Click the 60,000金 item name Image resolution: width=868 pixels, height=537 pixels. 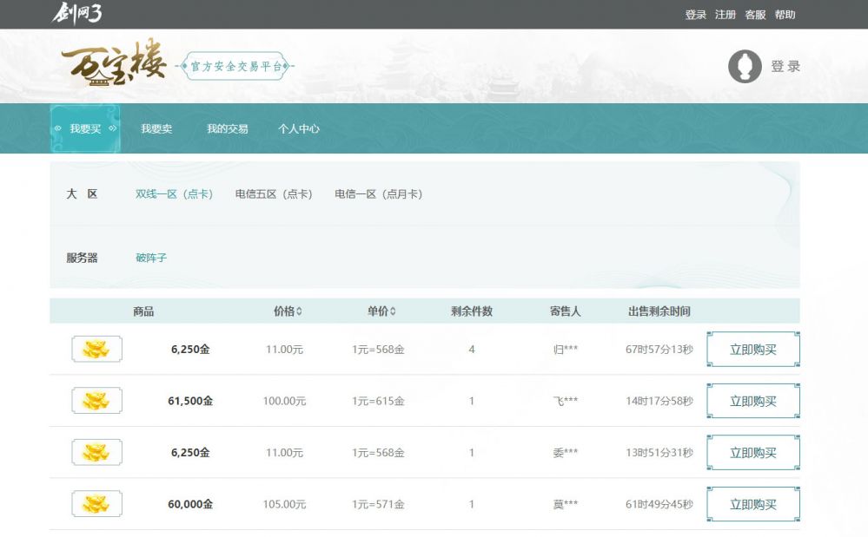[x=190, y=504]
